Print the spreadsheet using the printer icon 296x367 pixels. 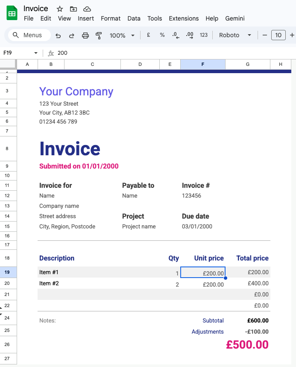point(85,36)
